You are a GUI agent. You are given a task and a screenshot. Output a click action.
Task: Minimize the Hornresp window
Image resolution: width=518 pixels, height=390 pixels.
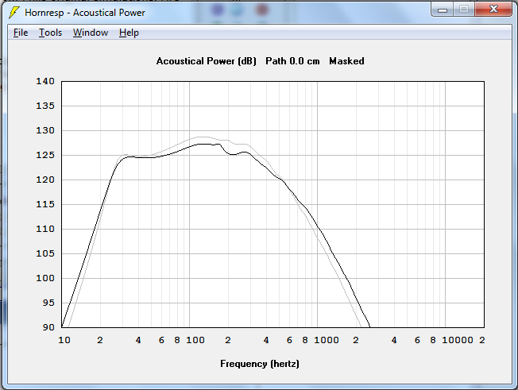(x=443, y=10)
